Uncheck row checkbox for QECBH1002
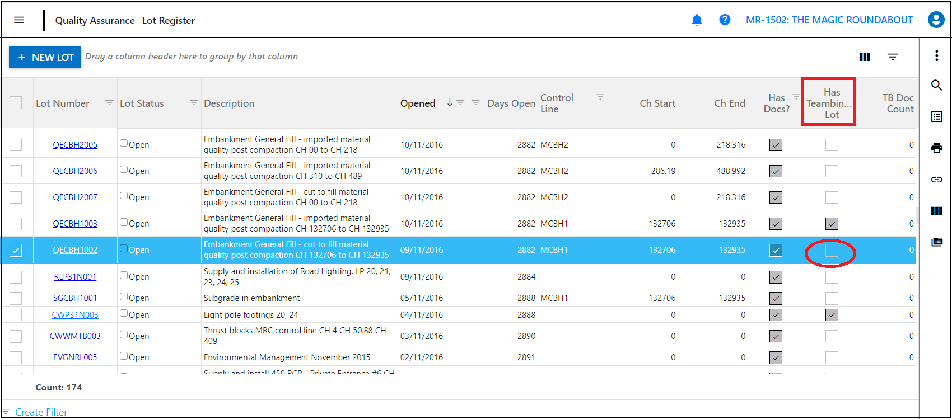Image resolution: width=952 pixels, height=419 pixels. tap(16, 250)
